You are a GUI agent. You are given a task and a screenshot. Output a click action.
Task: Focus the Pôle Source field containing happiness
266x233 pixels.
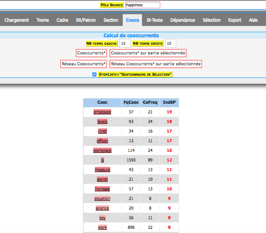point(143,5)
